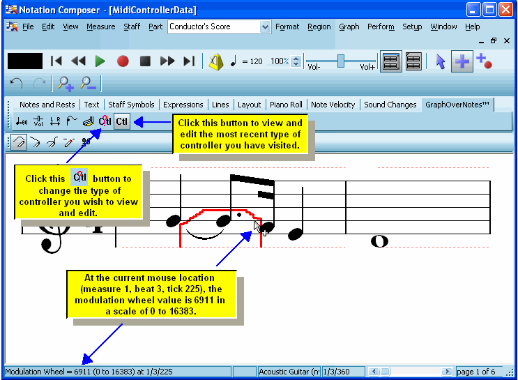
Task: Click the pitch bend graph icon
Action: tap(72, 121)
